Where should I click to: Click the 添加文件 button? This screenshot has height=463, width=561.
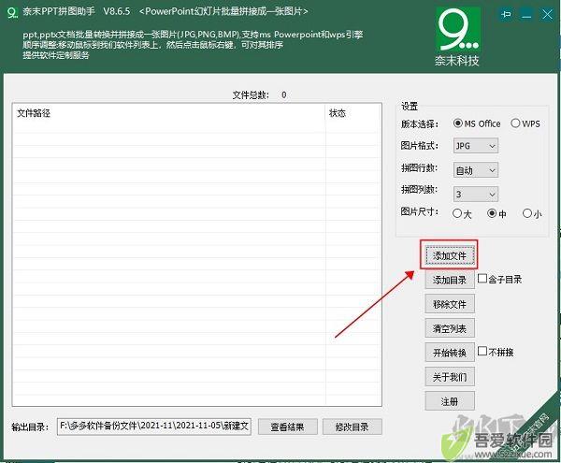[x=450, y=255]
